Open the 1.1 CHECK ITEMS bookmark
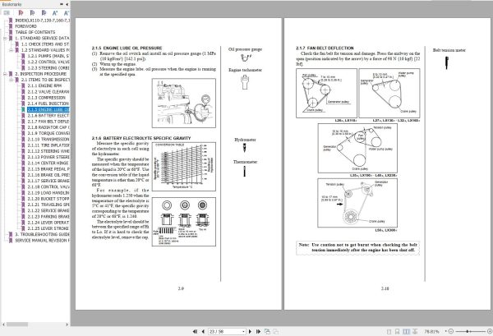This screenshot has width=493, height=336. point(45,44)
